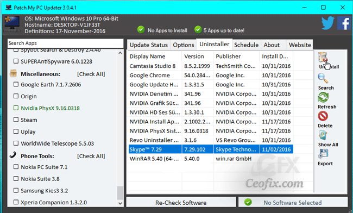Click the app list scroll down arrow
Viewport: 353px width, 213px height.
coord(120,203)
